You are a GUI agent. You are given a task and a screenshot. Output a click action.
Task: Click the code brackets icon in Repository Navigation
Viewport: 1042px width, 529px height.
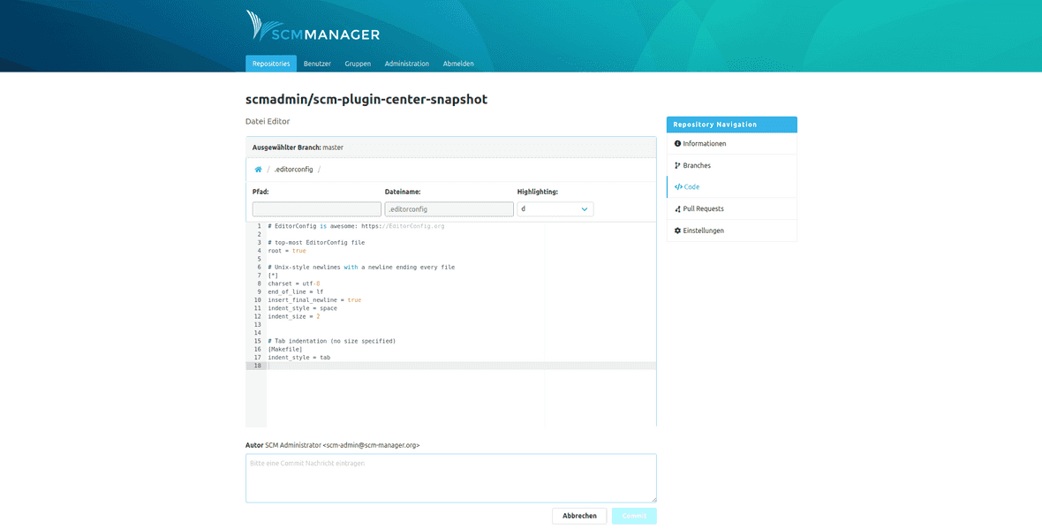coord(676,186)
